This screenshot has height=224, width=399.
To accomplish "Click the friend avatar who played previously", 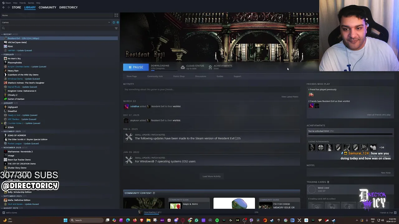I will [x=311, y=94].
